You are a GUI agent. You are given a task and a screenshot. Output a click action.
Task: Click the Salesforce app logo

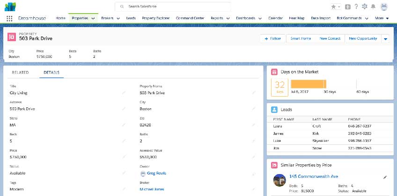[x=10, y=7]
